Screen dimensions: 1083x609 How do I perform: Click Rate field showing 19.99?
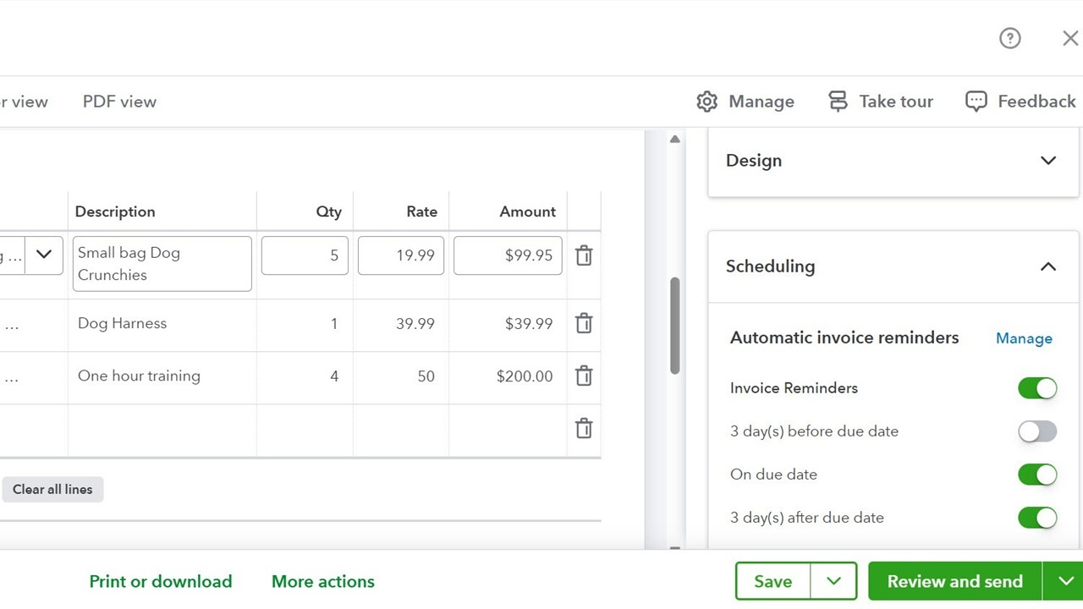pos(401,255)
